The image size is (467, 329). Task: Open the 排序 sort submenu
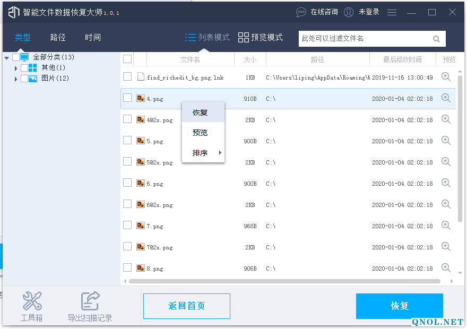click(195, 153)
